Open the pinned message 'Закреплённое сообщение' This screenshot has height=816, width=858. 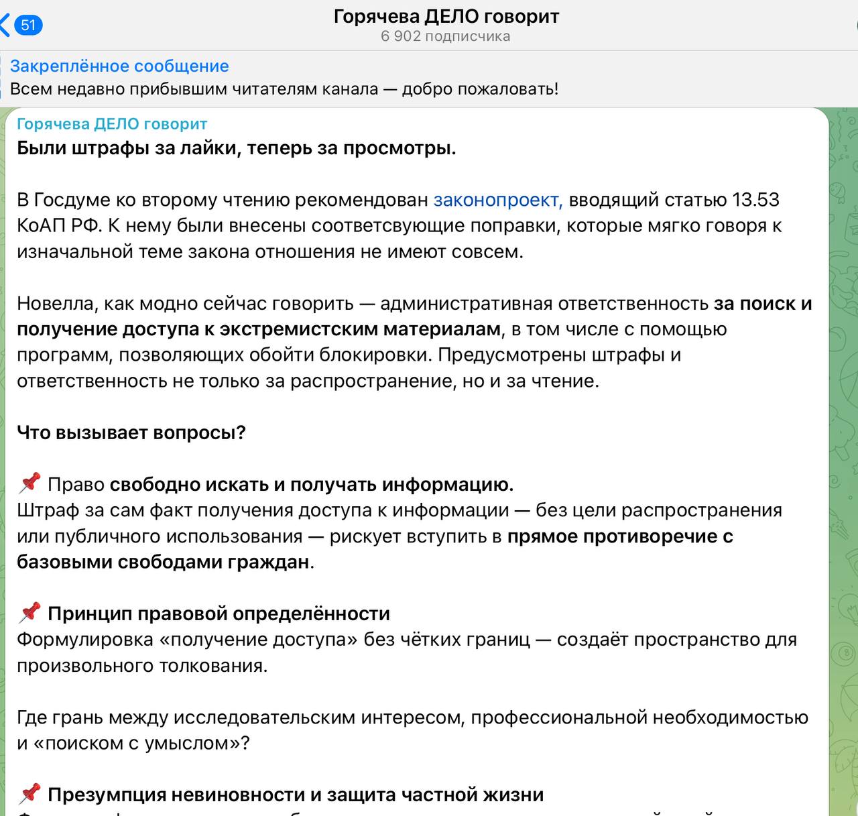point(119,66)
